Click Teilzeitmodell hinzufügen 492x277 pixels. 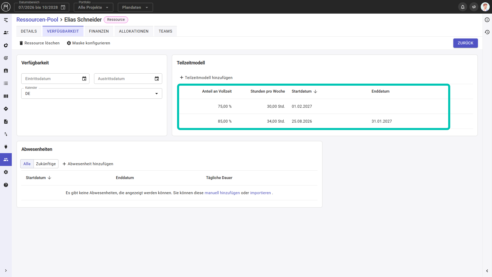coord(206,78)
